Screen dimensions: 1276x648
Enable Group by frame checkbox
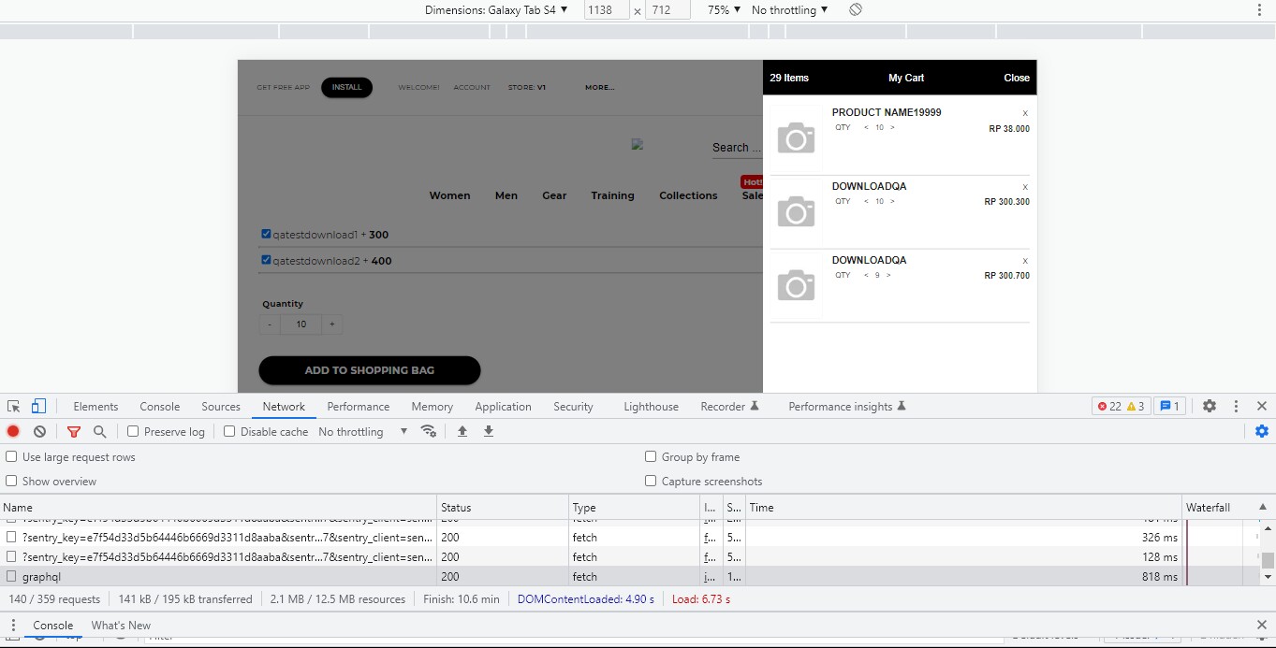pos(651,456)
